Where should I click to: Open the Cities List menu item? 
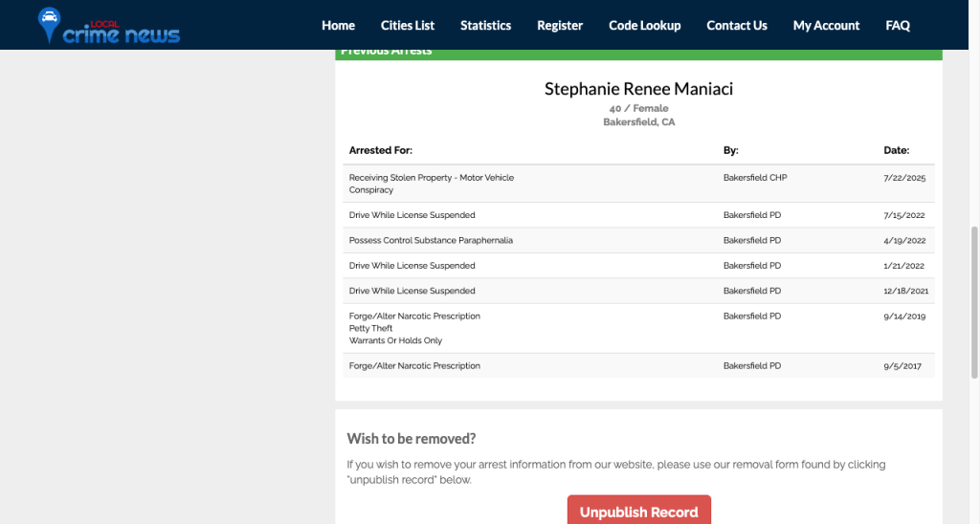coord(408,26)
